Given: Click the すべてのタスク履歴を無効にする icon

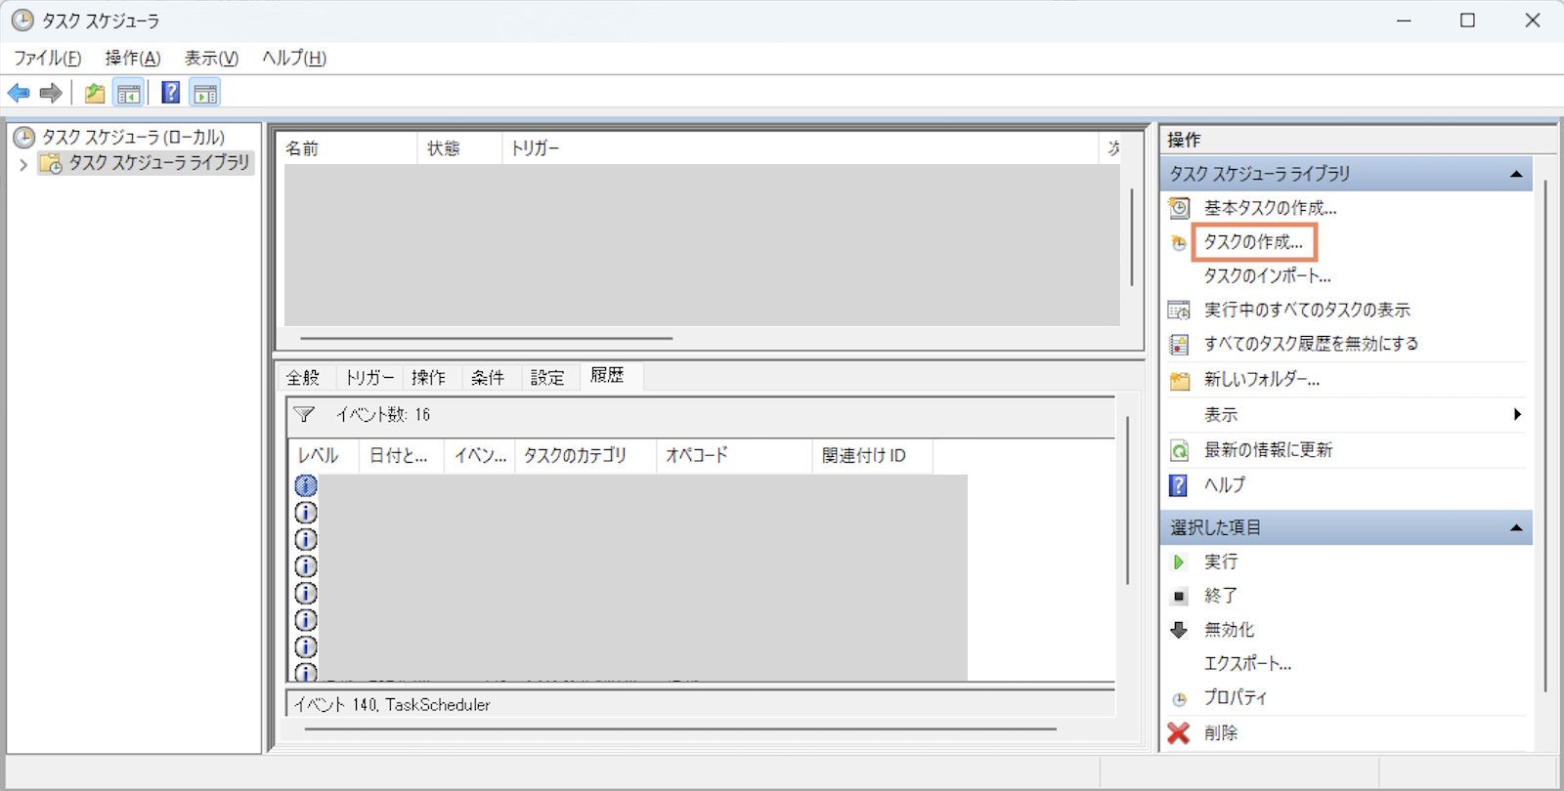Looking at the screenshot, I should pos(1180,344).
